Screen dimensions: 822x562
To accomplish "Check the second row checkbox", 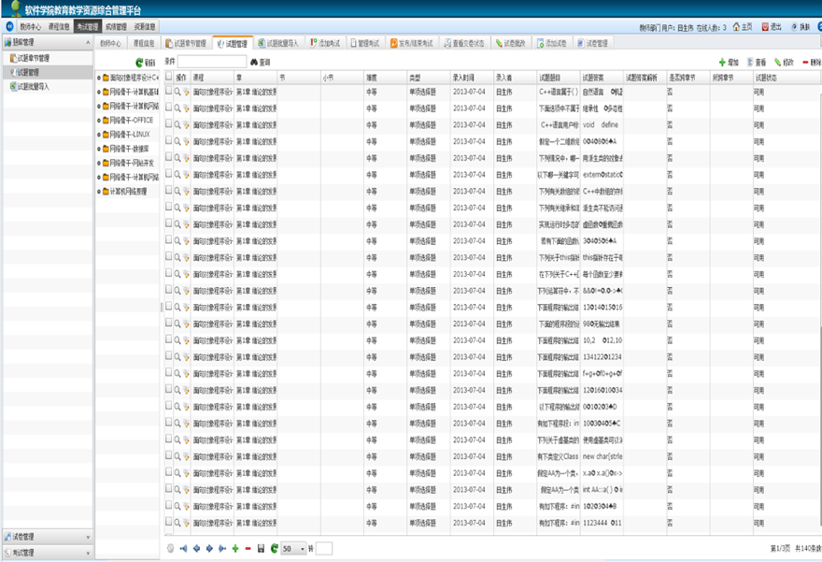I will [x=169, y=107].
